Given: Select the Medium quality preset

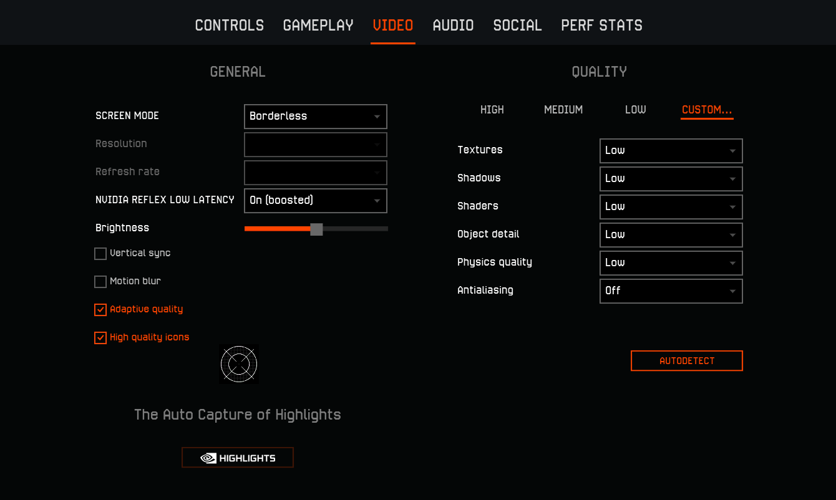Looking at the screenshot, I should pyautogui.click(x=563, y=110).
